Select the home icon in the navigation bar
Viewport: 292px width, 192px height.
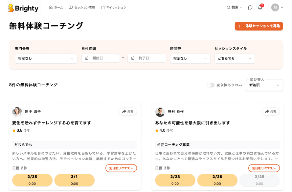[x=51, y=7]
